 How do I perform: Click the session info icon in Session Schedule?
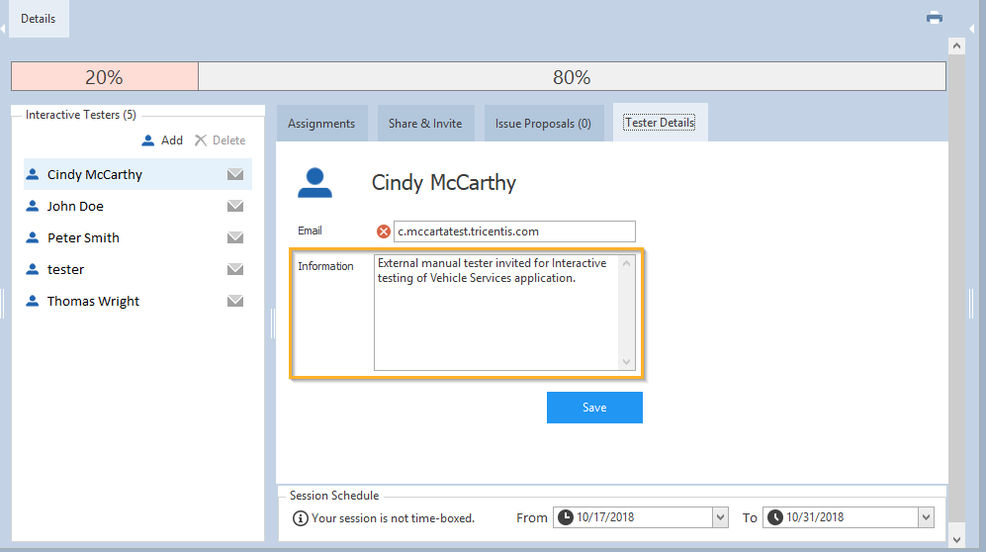[301, 517]
